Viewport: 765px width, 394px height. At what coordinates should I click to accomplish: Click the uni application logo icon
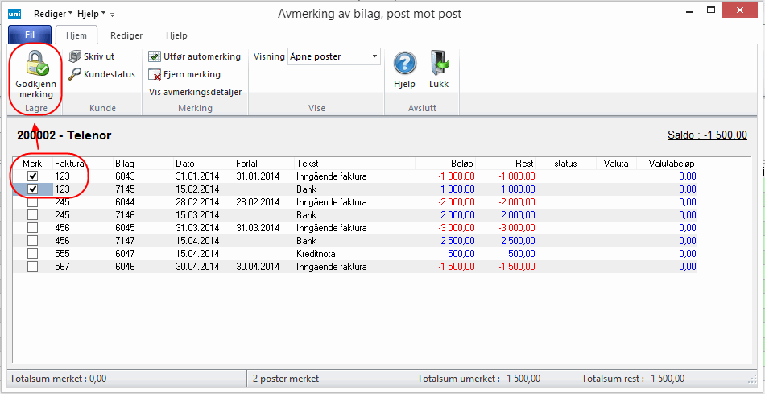click(x=15, y=14)
